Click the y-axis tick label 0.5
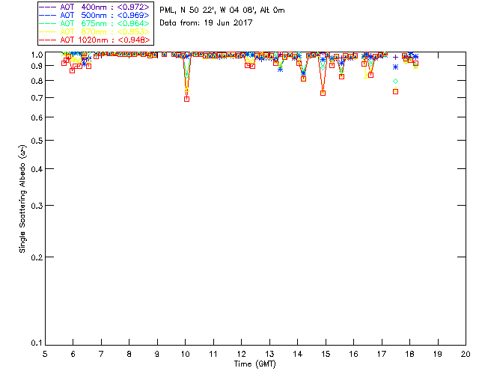The height and width of the screenshot is (383, 479). (37, 141)
